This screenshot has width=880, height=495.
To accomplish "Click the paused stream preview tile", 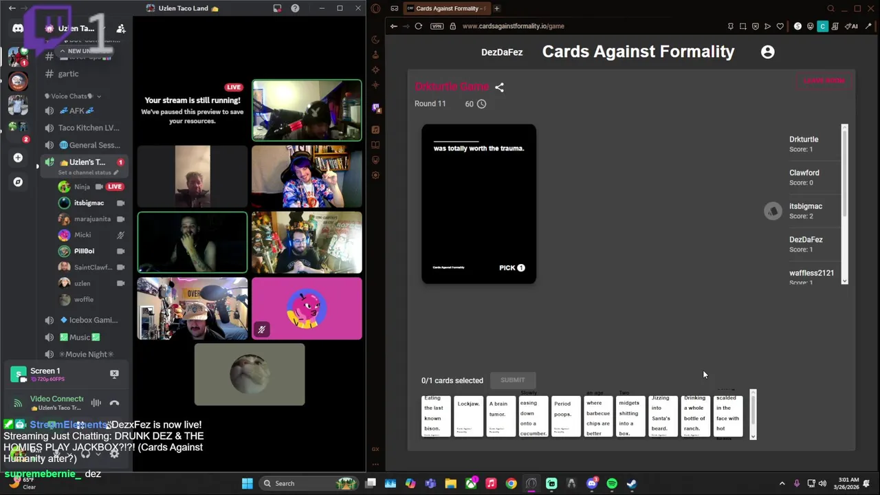I will coord(192,110).
